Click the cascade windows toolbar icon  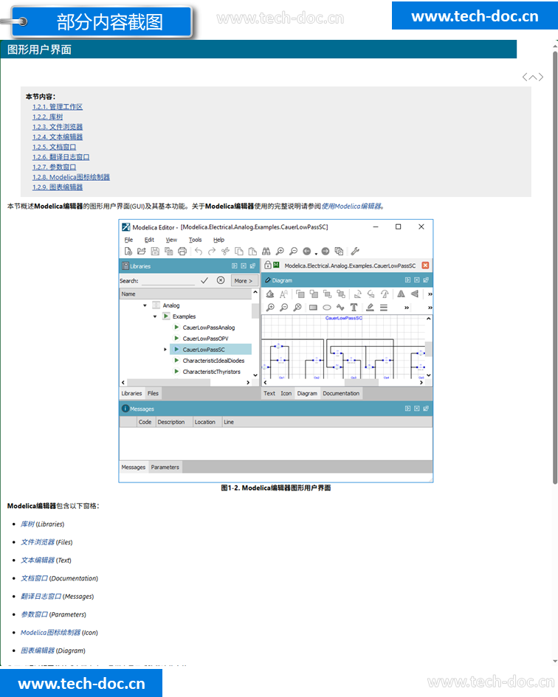[x=339, y=252]
